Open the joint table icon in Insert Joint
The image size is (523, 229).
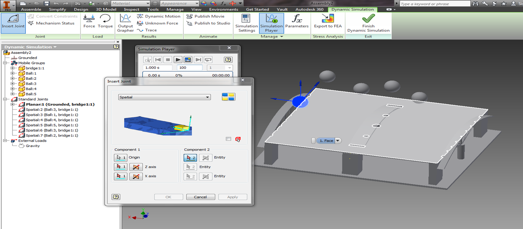pyautogui.click(x=228, y=97)
